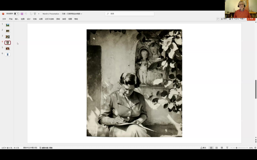This screenshot has height=160, width=257.
Task: Click the PowerPoint app icon in title bar
Action: tap(3, 14)
